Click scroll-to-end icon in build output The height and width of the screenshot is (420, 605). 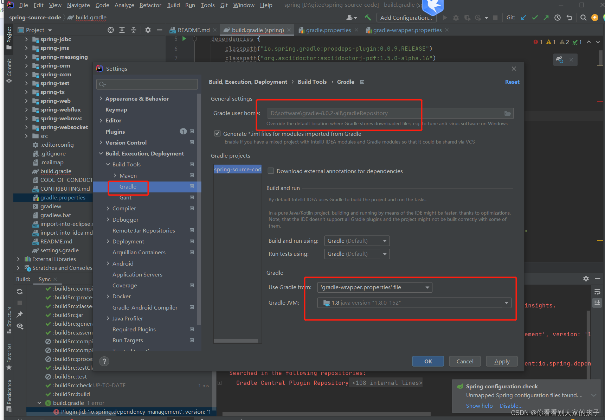point(597,303)
